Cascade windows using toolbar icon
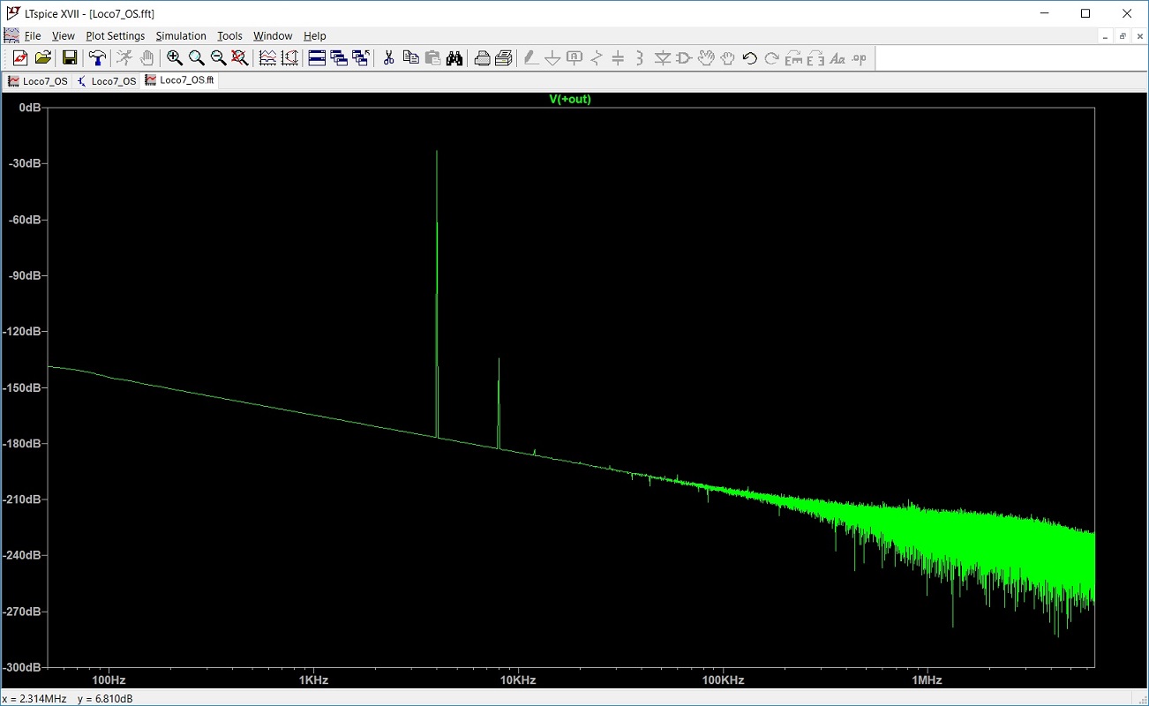The height and width of the screenshot is (706, 1149). click(x=339, y=58)
